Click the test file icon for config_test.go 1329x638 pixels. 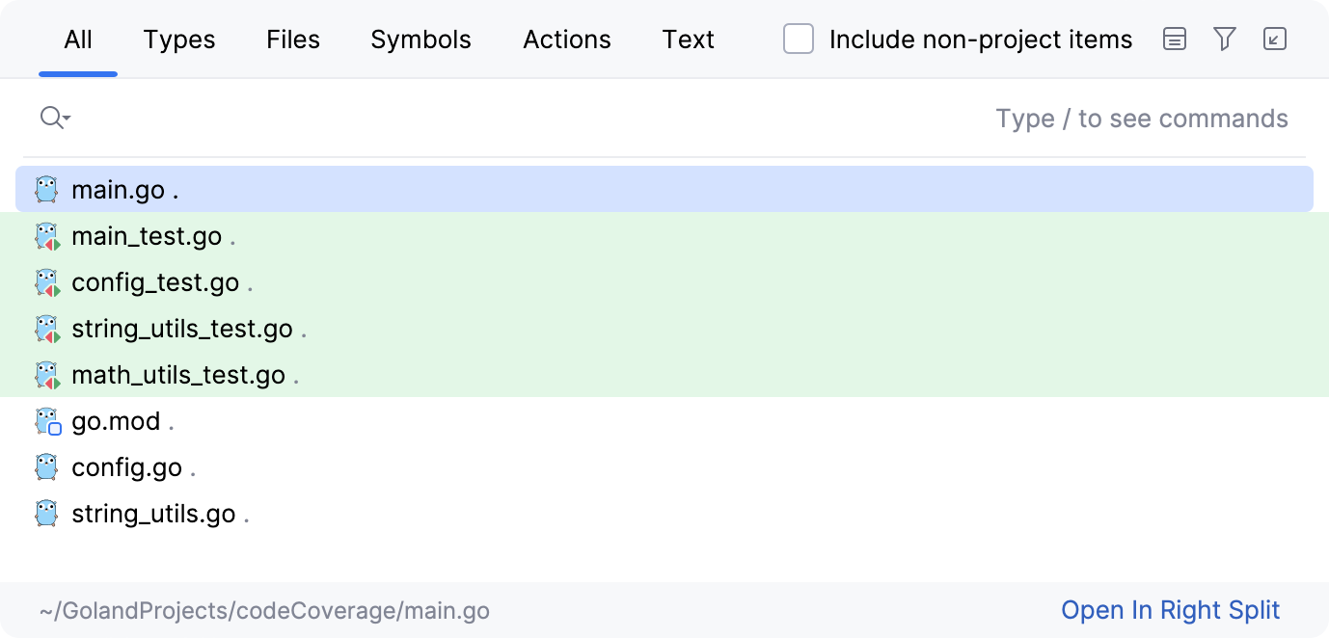(x=45, y=281)
